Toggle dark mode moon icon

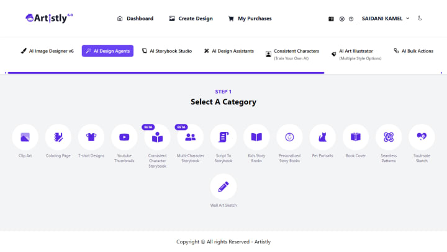(x=420, y=18)
